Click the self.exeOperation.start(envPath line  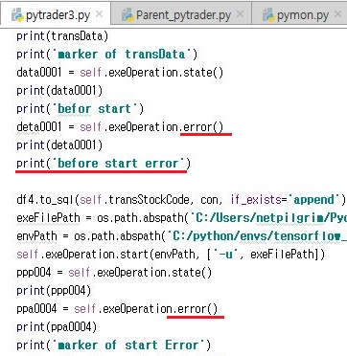[x=171, y=255]
